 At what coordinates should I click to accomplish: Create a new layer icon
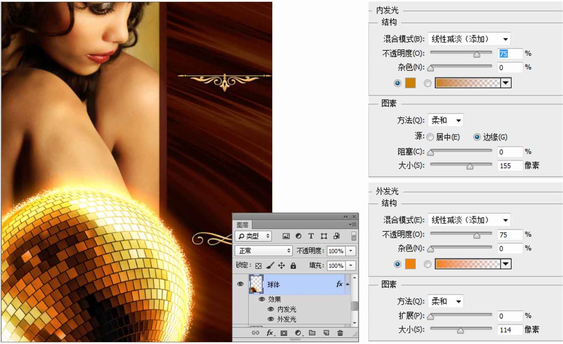[x=326, y=333]
